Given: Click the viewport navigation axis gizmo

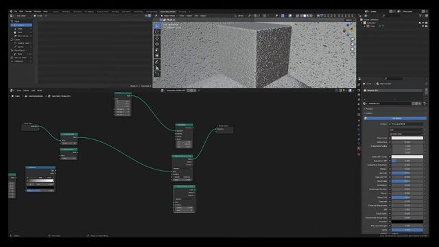Looking at the screenshot, I should [348, 30].
